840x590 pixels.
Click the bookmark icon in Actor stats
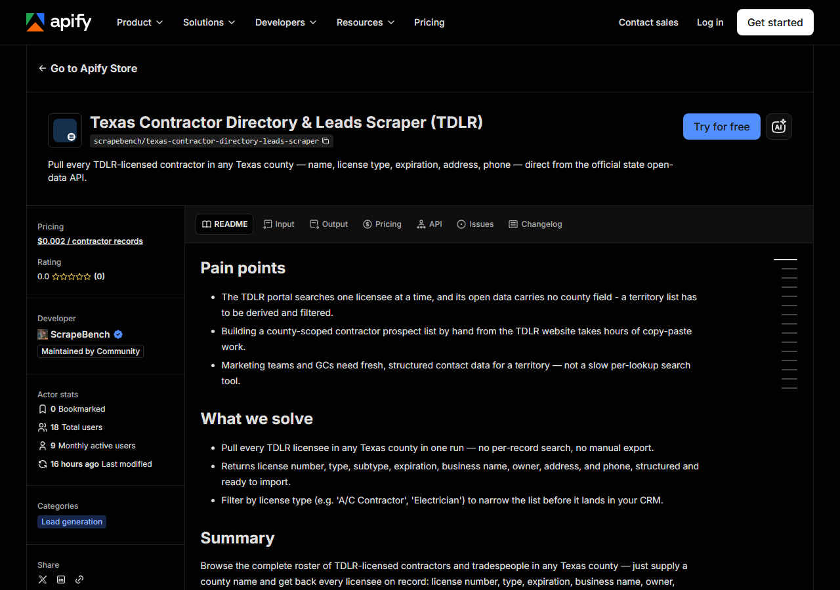click(43, 409)
